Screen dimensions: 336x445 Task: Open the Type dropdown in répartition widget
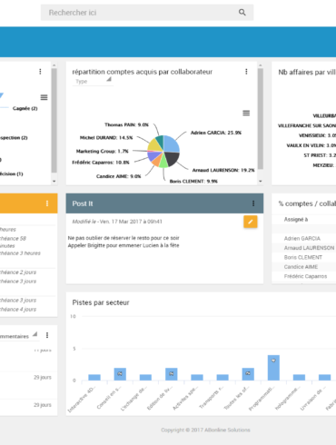[x=93, y=81]
